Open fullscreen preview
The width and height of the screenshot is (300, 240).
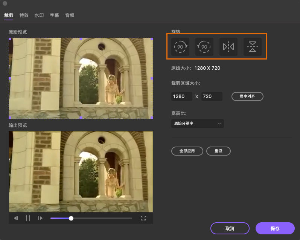tap(143, 218)
